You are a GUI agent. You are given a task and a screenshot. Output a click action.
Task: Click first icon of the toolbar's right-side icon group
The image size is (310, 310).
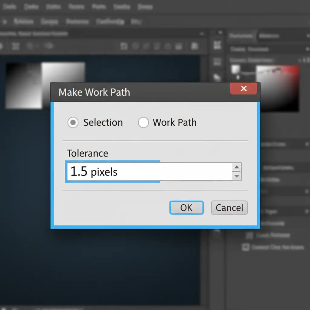pyautogui.click(x=124, y=46)
